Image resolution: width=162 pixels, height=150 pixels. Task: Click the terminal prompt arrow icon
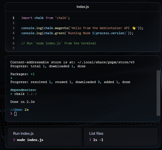11,114
